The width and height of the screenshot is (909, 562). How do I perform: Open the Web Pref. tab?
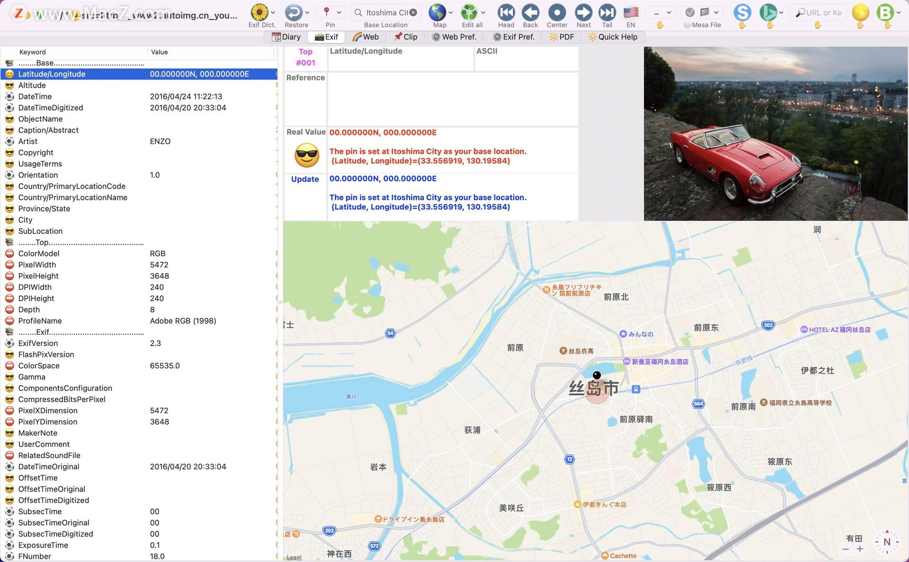454,37
